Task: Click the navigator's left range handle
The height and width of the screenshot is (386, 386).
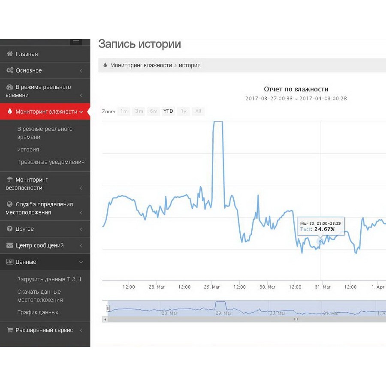Action: 108,308
